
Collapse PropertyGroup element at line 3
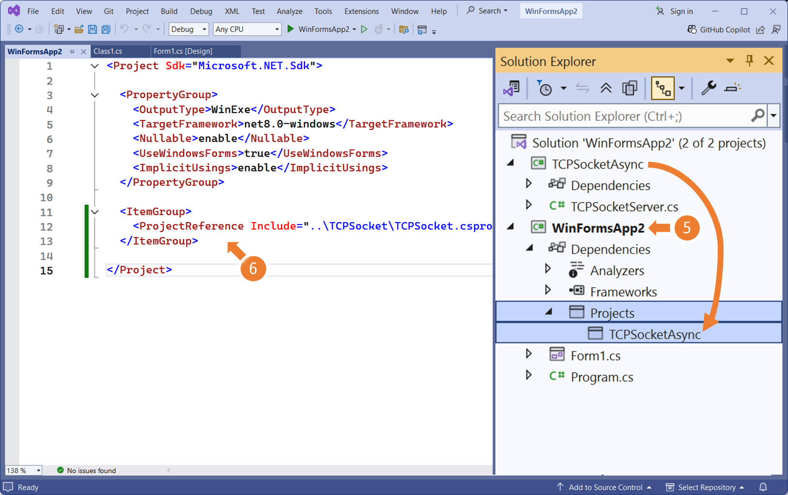coord(95,95)
